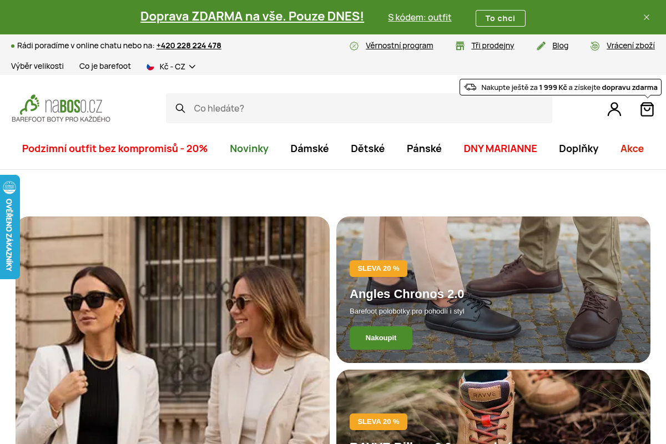Open 'Podzimní outfit bez kompromisů - 20%' menu
Screen dimensions: 666x444
115,149
